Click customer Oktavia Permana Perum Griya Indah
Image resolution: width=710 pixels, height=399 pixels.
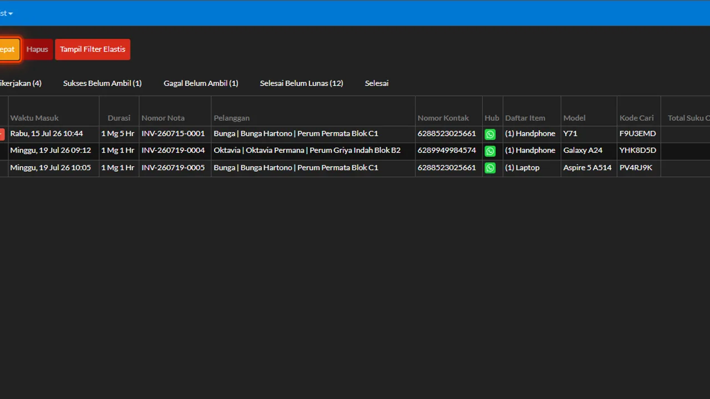(307, 150)
